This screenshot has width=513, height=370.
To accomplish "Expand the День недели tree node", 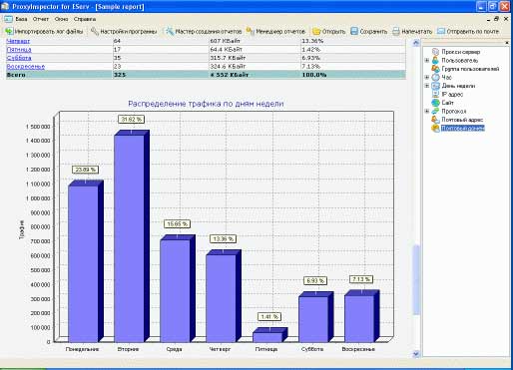I will [x=427, y=86].
